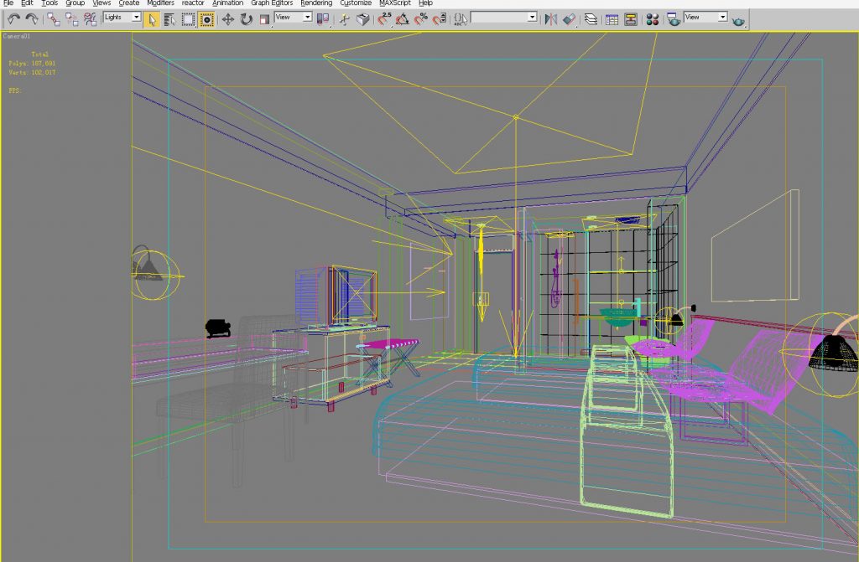Click the Select and Link tool
The image size is (859, 562).
(53, 18)
